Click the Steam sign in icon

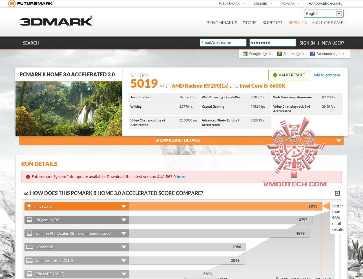pos(280,54)
